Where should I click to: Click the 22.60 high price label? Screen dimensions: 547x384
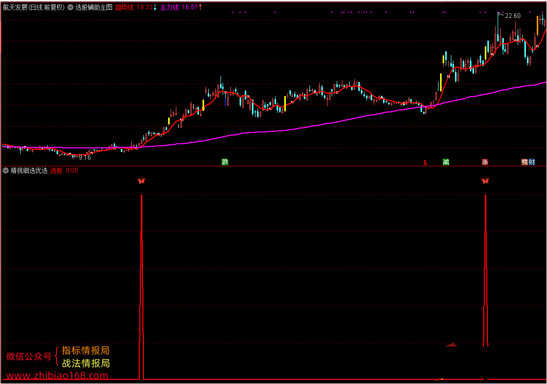[513, 16]
